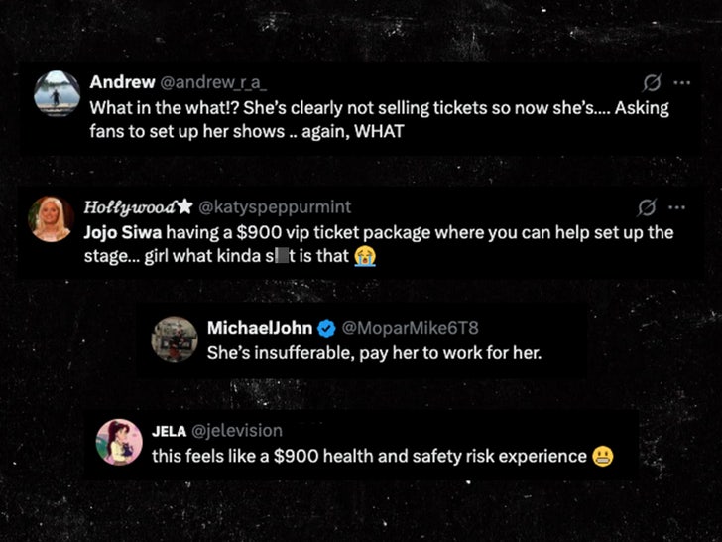Open Andrew's profile picture

pyautogui.click(x=57, y=93)
